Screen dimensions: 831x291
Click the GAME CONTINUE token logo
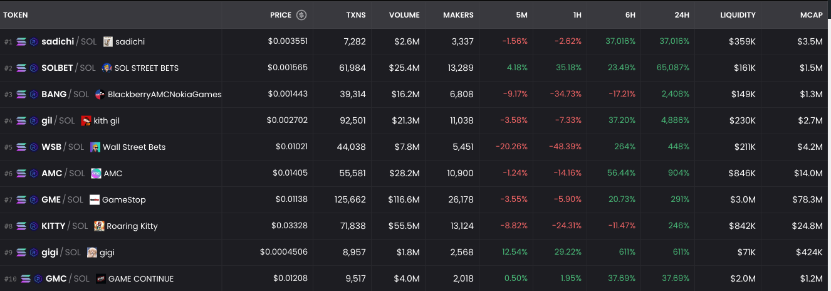click(x=101, y=278)
